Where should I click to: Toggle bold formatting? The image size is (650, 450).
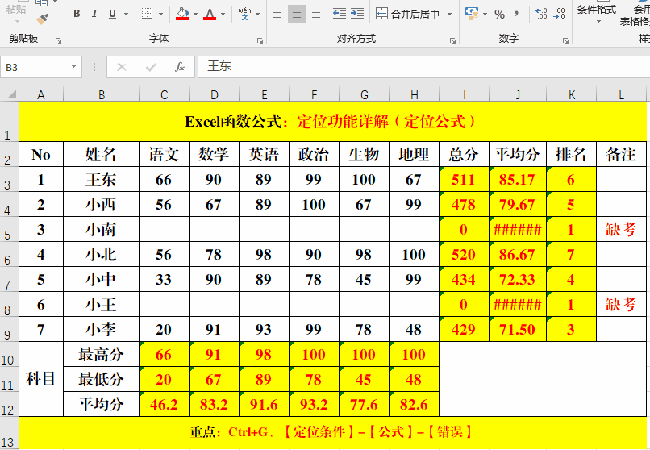coord(77,14)
